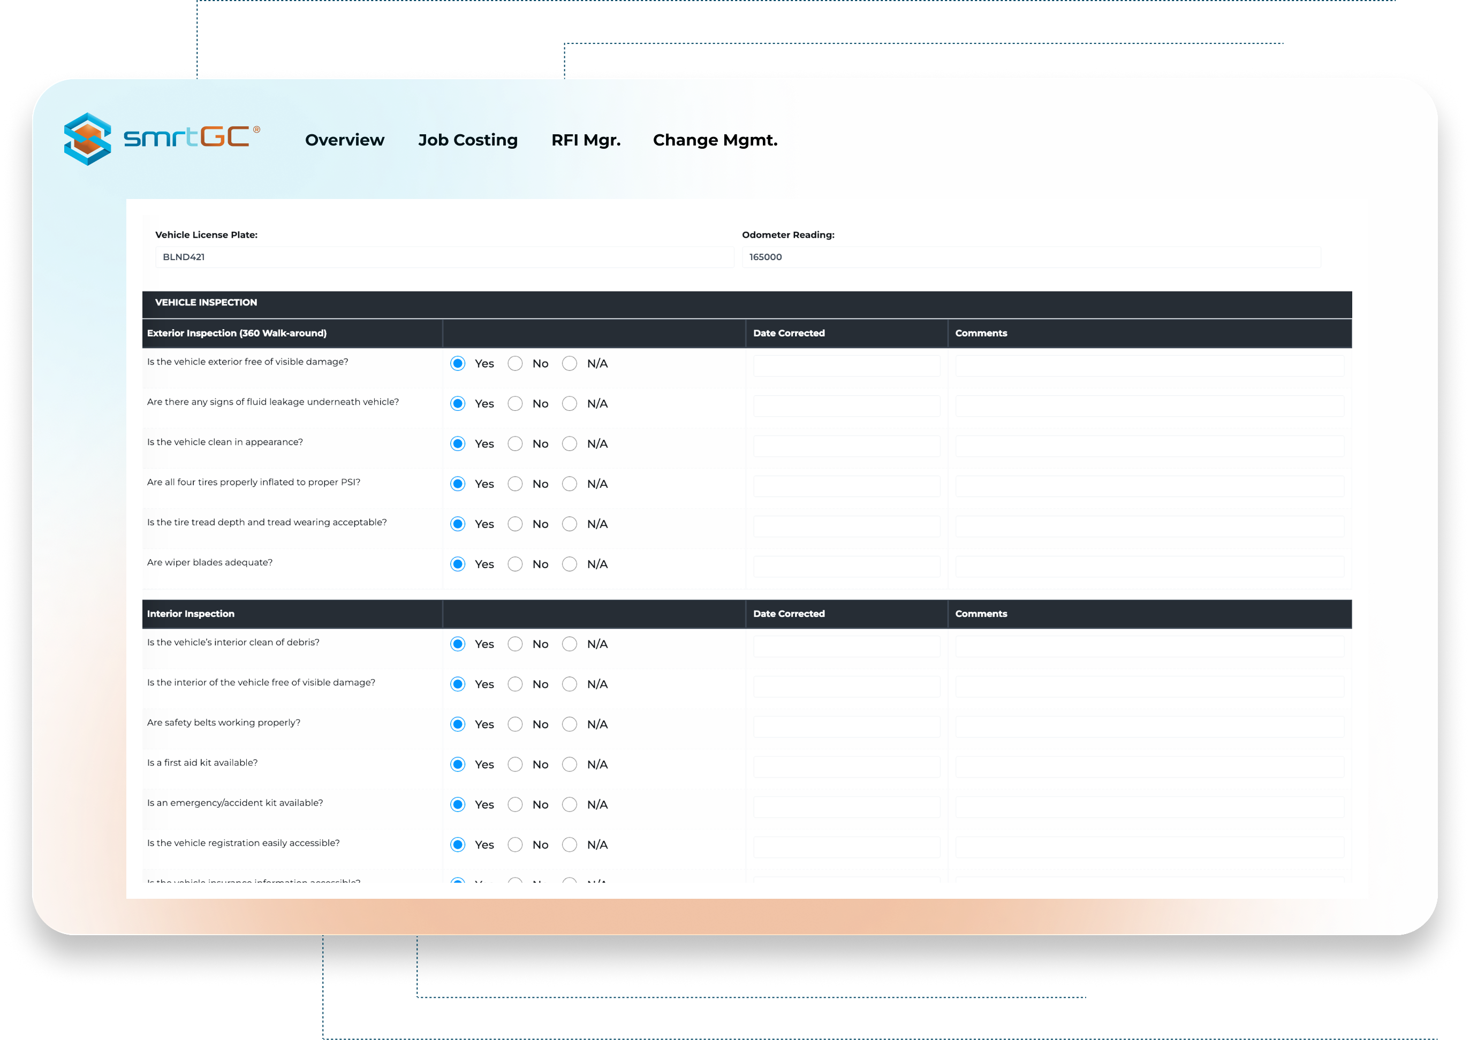Select N/A for safety belts working
This screenshot has width=1470, height=1040.
pyautogui.click(x=569, y=724)
